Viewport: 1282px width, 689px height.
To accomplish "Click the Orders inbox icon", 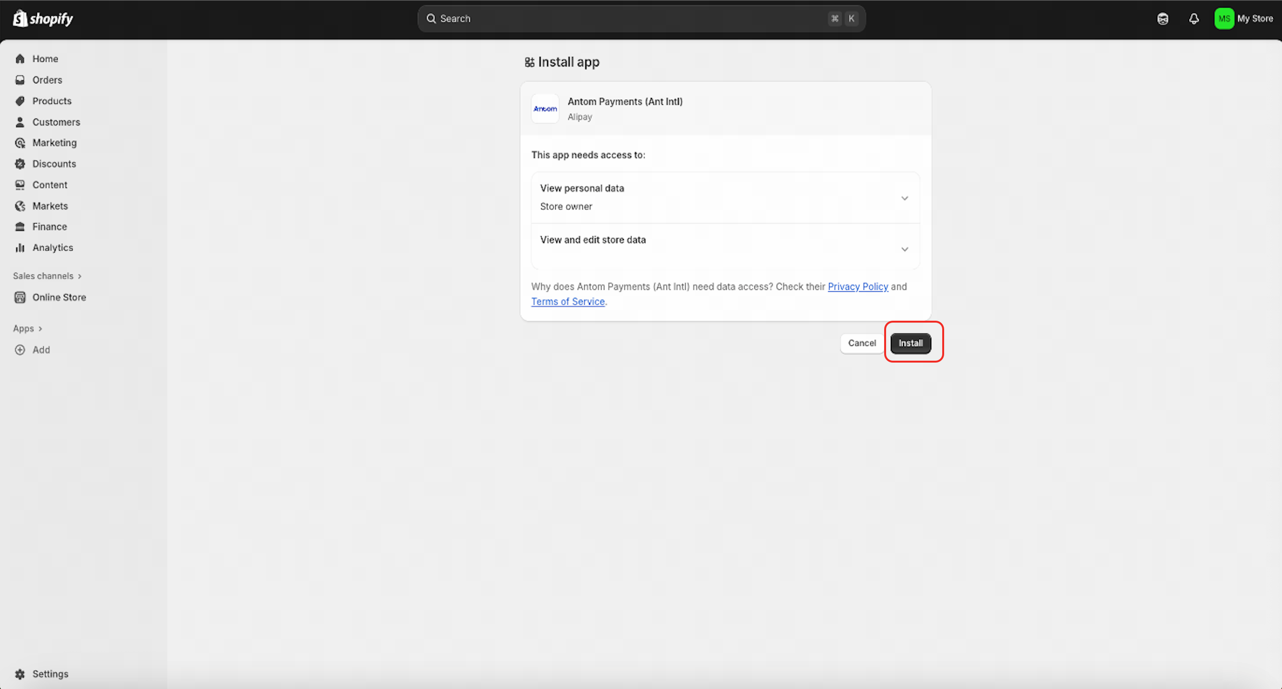I will point(20,79).
